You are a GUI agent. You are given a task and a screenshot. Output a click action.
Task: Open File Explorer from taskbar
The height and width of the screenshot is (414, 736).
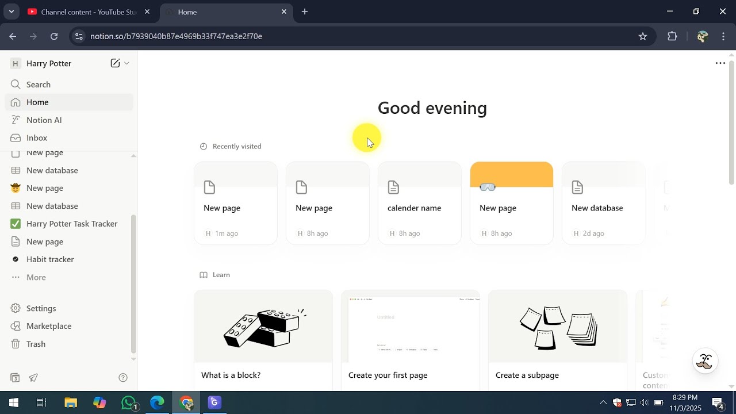pos(70,402)
